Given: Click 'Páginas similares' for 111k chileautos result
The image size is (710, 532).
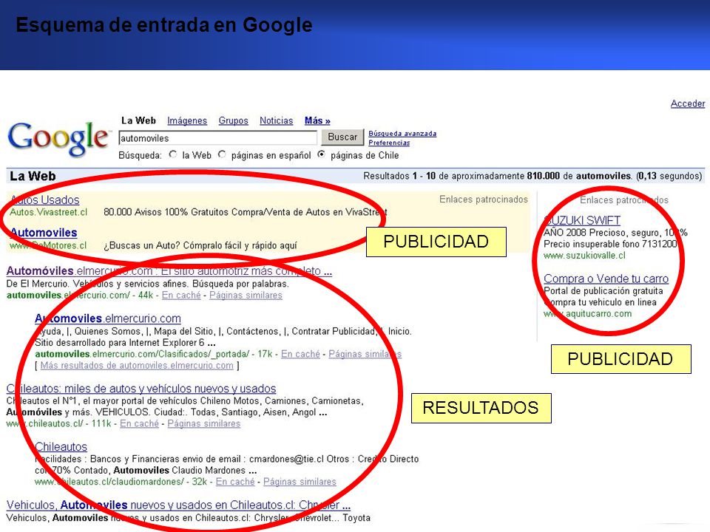Looking at the screenshot, I should 204,424.
